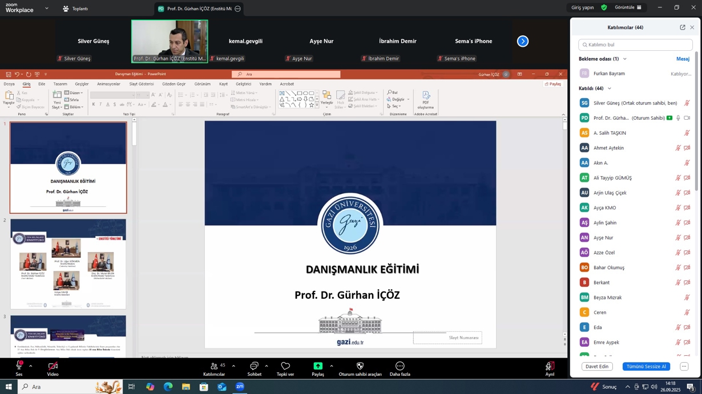
Task: Toggle Silver Güneş's muted microphone icon
Action: 687,103
